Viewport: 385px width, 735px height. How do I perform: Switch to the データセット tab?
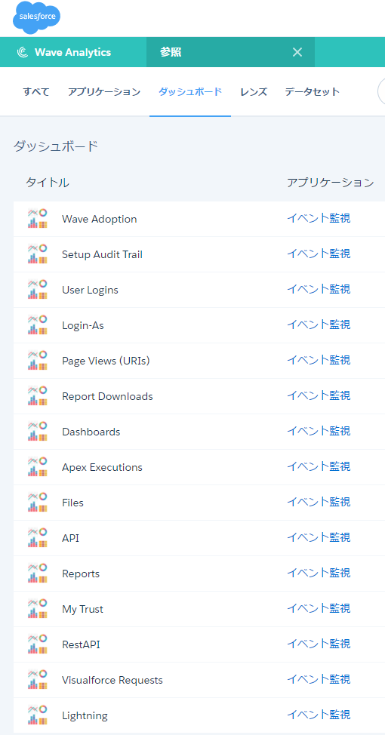pyautogui.click(x=313, y=91)
